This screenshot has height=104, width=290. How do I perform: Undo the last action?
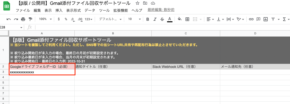pyautogui.click(x=8, y=19)
